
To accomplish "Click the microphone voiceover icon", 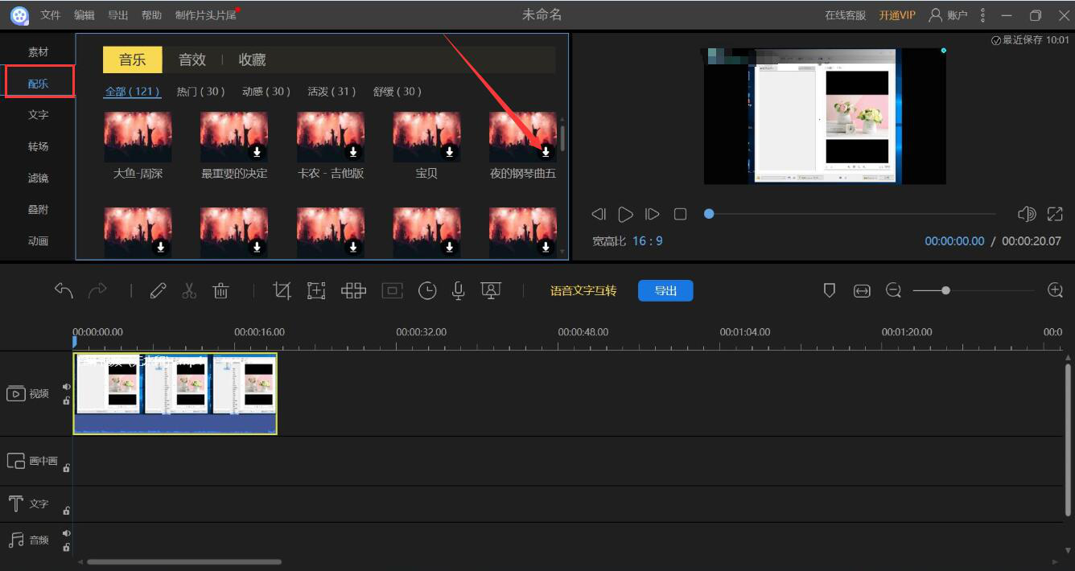I will click(x=459, y=291).
